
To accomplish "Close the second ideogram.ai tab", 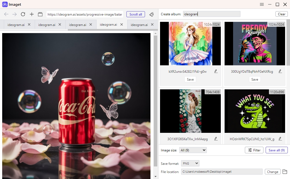I will click(x=60, y=24).
